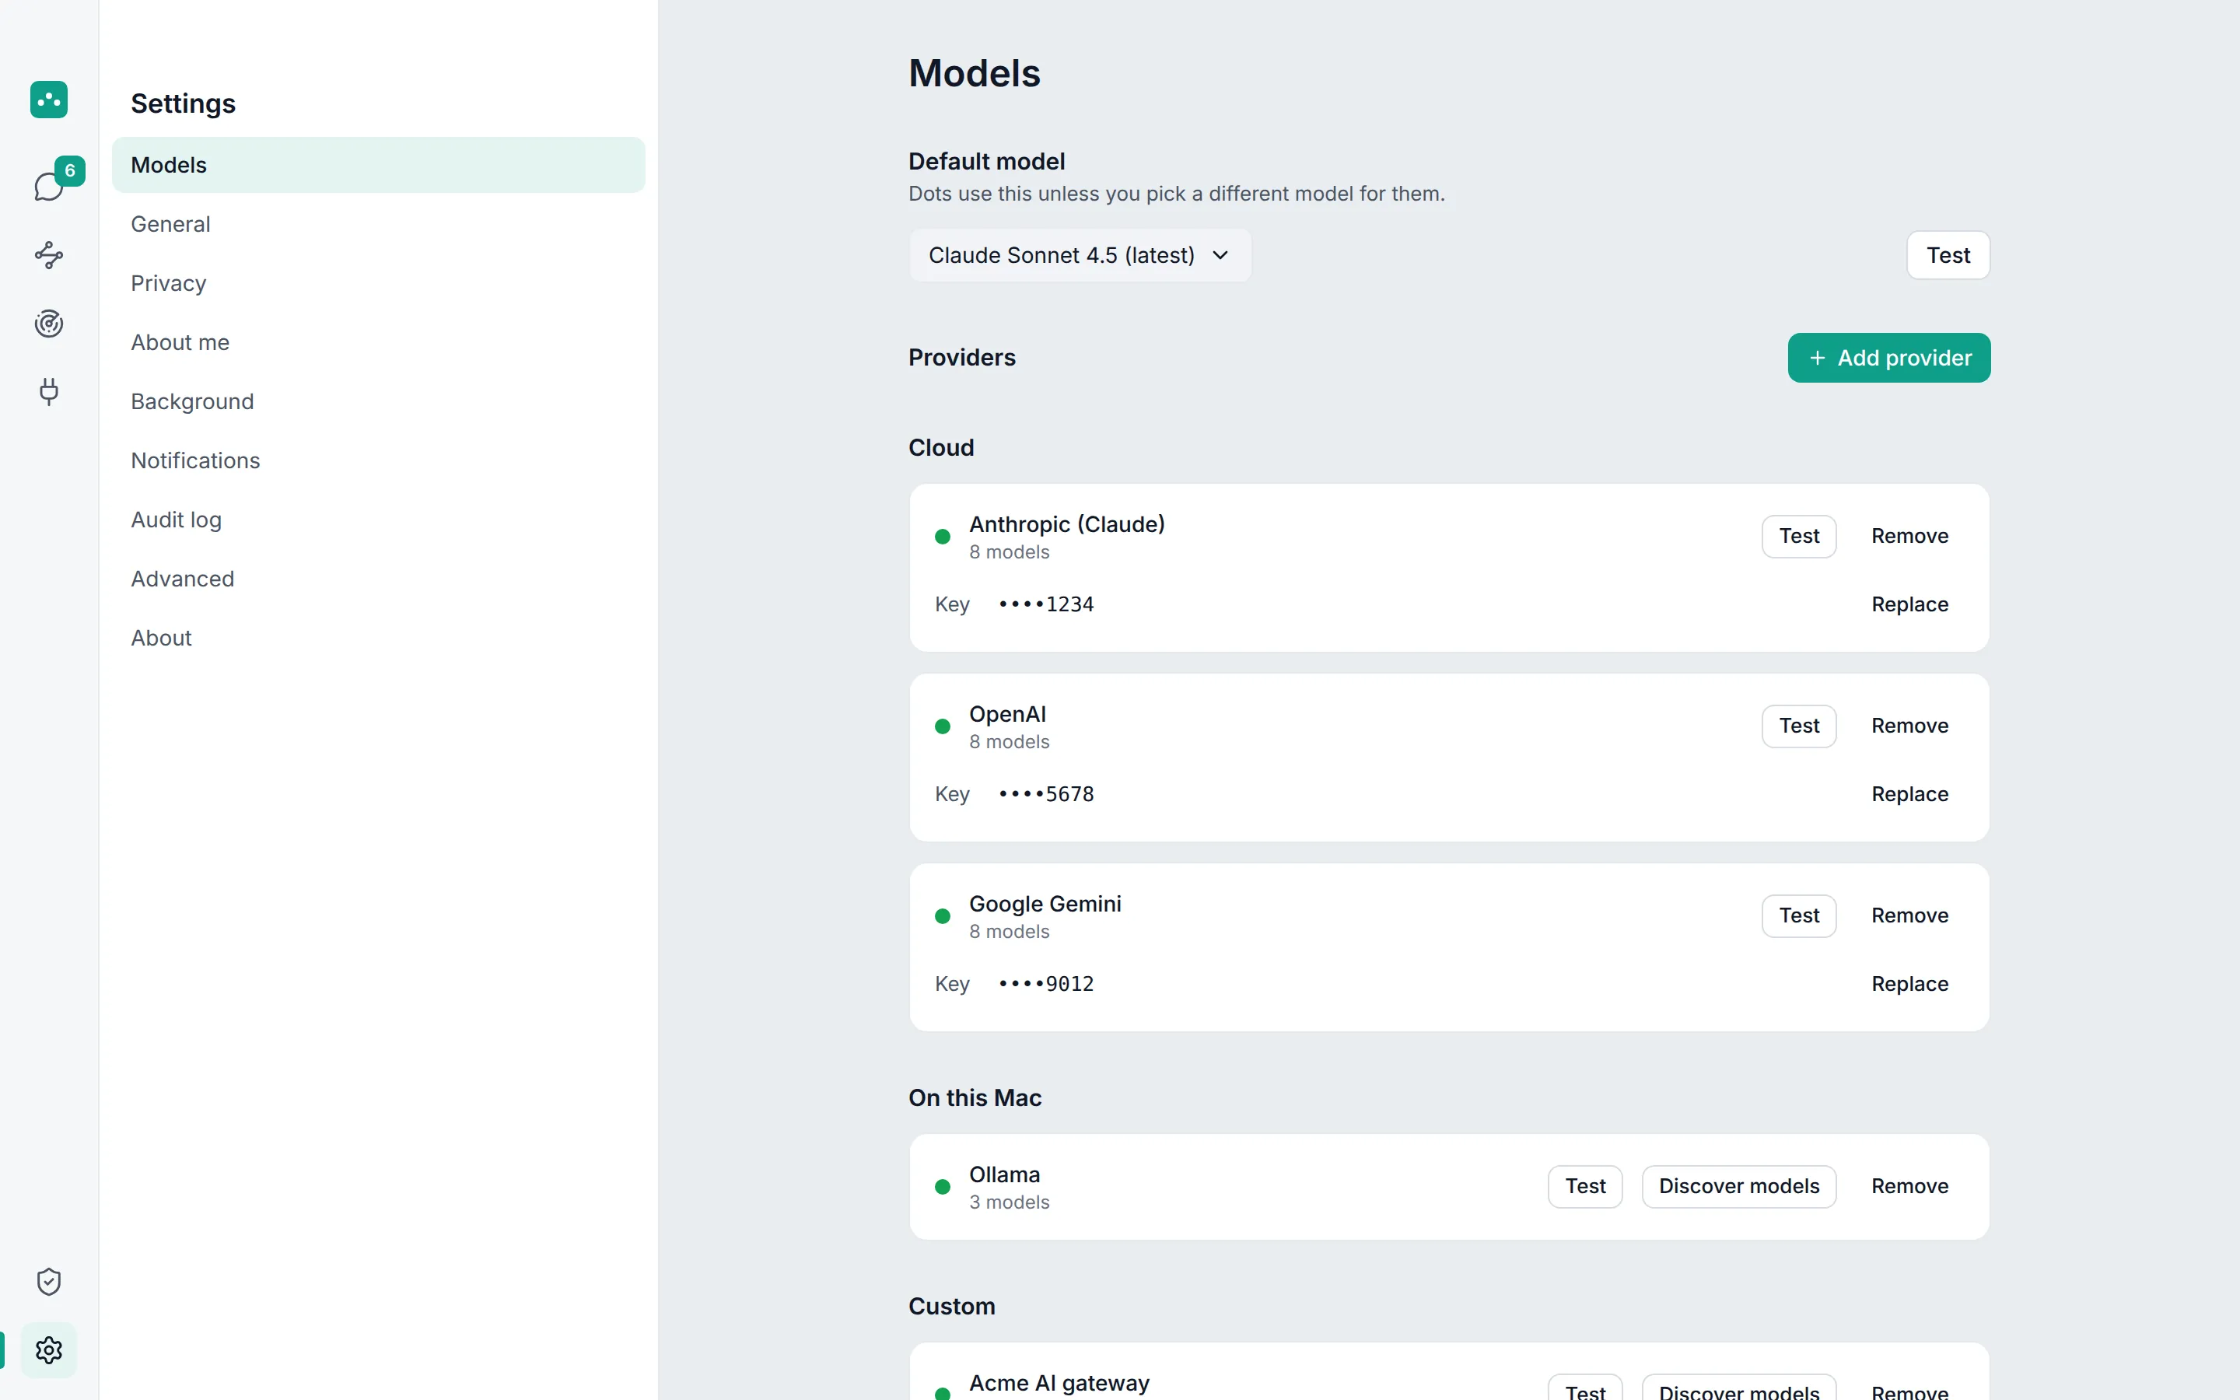Replace the Gemini key ending 9012
2240x1400 pixels.
tap(1909, 984)
